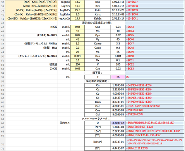
Task: Select the (酢酸アンモニウム) NH4Ac label
Action: pos(41,44)
